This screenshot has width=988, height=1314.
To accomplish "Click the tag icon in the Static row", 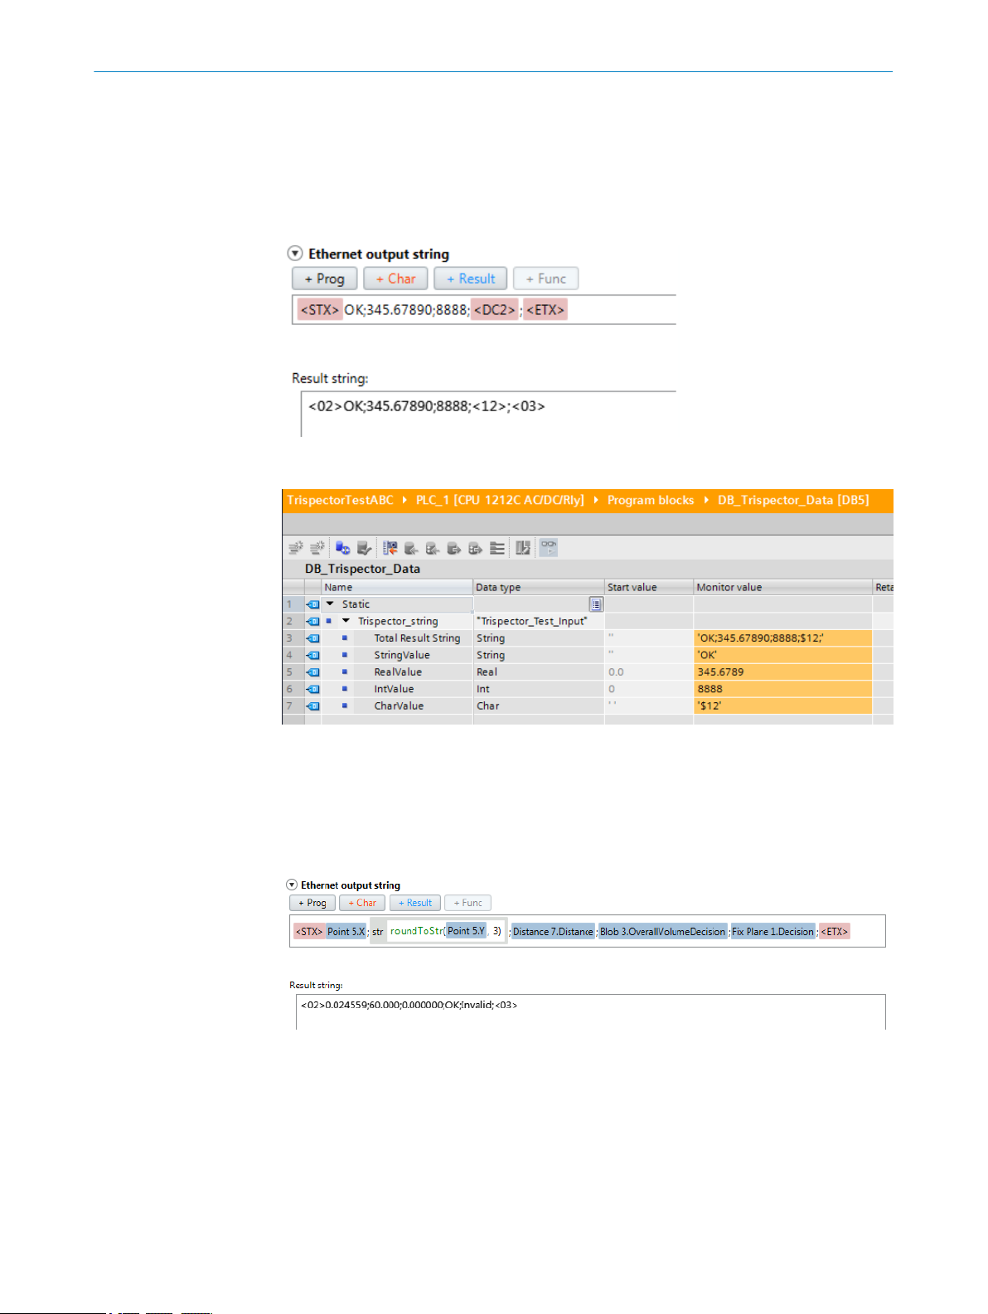I will tap(313, 604).
